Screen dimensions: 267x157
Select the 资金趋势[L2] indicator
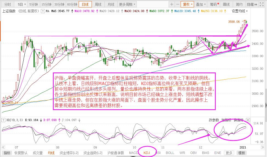click(93, 153)
